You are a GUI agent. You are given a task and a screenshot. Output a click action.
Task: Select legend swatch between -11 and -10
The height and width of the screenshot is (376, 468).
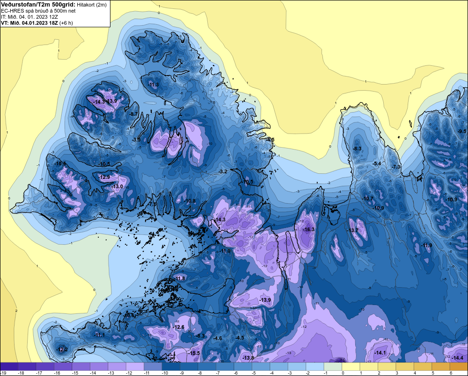pyautogui.click(x=153, y=367)
